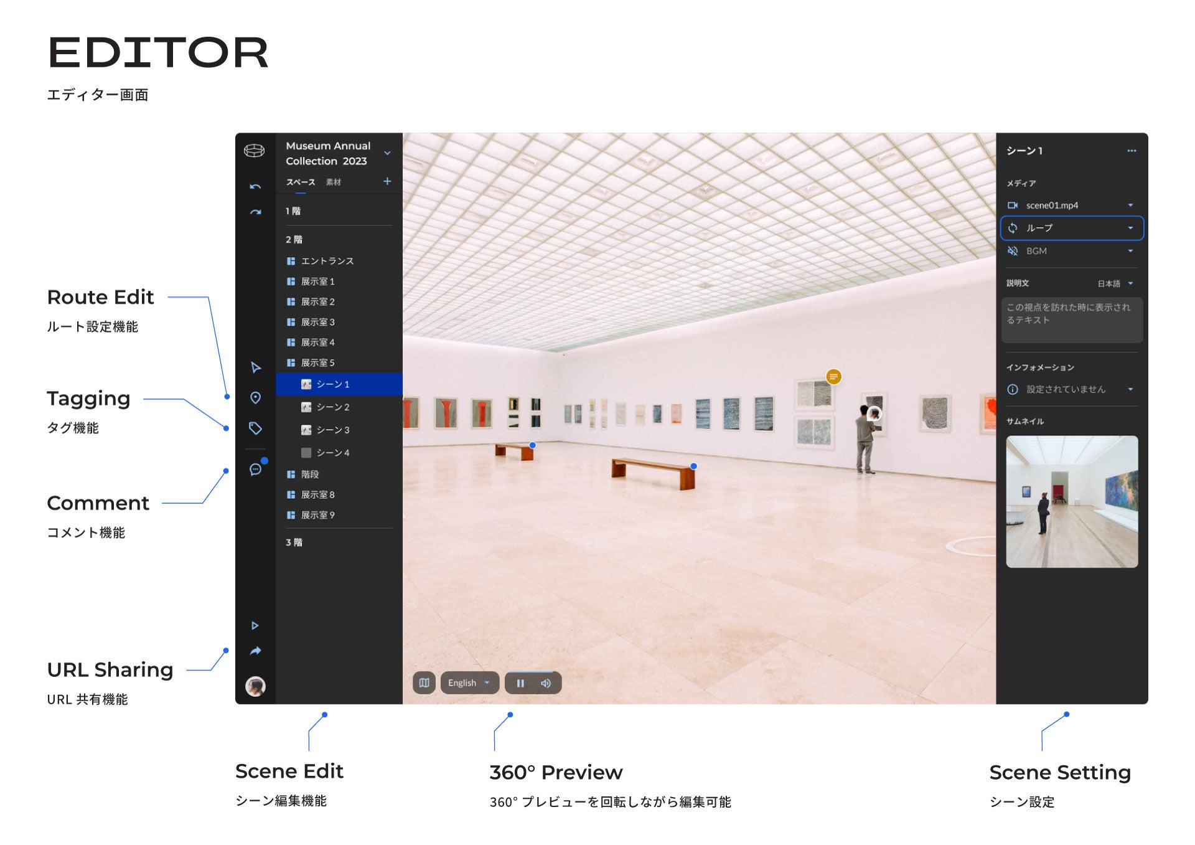
Task: Open the route location pin tool
Action: (255, 398)
